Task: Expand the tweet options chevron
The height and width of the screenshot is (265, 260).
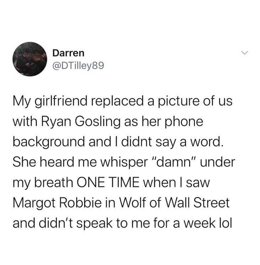Action: click(x=244, y=53)
